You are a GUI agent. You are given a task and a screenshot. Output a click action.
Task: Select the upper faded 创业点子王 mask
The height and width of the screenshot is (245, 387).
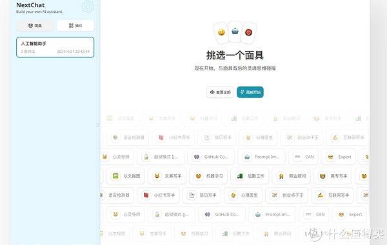302,137
